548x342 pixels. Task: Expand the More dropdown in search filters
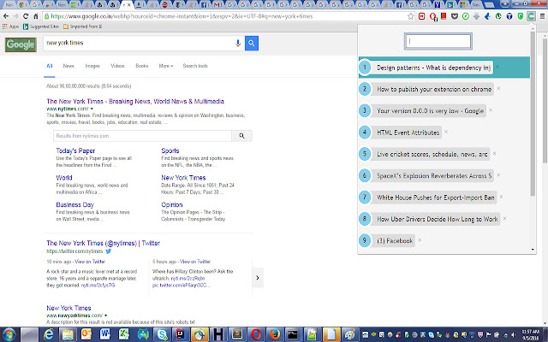[x=164, y=66]
